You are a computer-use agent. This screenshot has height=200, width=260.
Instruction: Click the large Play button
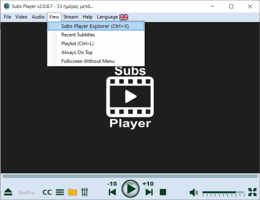(130, 189)
